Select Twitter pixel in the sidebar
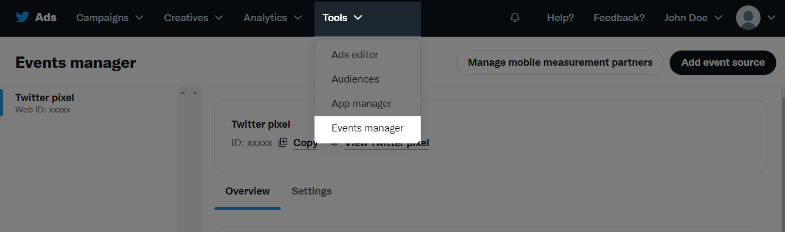 pyautogui.click(x=45, y=103)
